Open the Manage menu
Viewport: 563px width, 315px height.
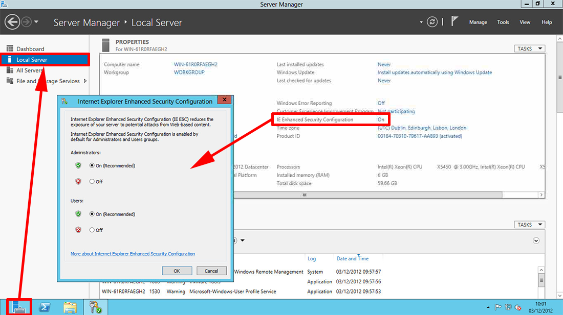click(x=478, y=22)
